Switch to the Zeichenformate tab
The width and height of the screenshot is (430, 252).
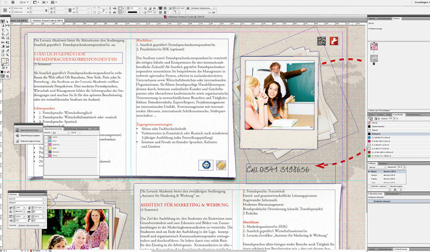pyautogui.click(x=393, y=194)
